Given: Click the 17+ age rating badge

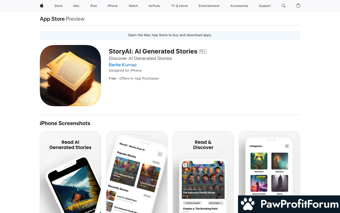Looking at the screenshot, I should point(203,51).
